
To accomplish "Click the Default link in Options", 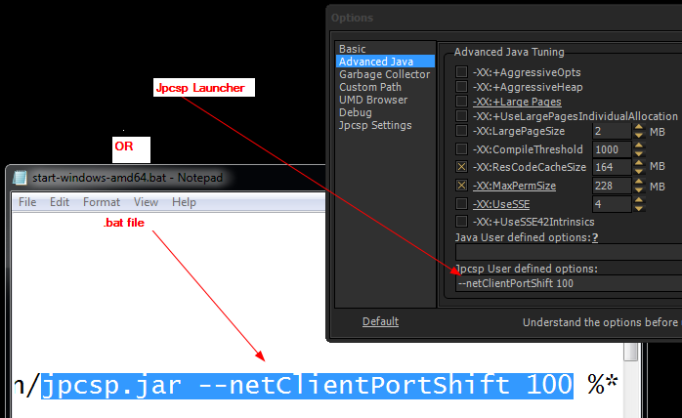I will click(x=381, y=321).
